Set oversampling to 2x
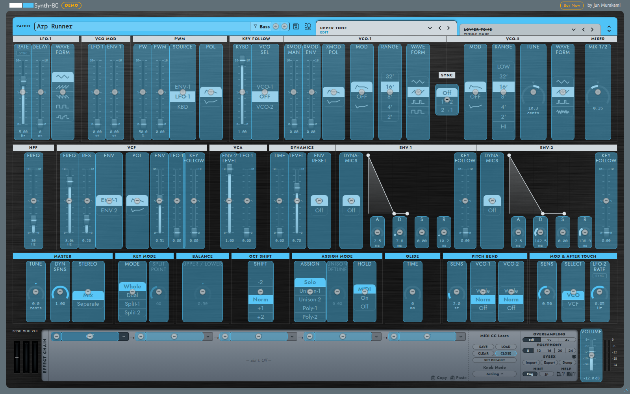 click(549, 340)
